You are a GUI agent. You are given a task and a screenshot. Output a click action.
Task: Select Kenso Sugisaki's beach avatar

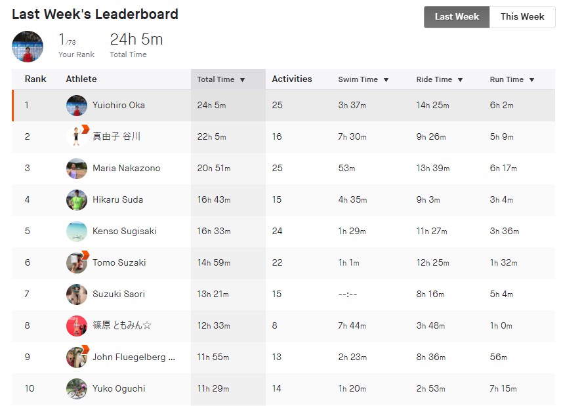tap(77, 231)
